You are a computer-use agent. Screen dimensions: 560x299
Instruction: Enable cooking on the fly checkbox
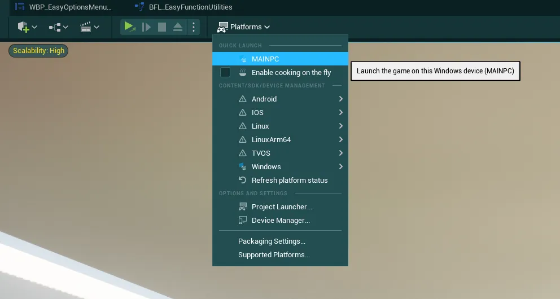[x=225, y=72]
